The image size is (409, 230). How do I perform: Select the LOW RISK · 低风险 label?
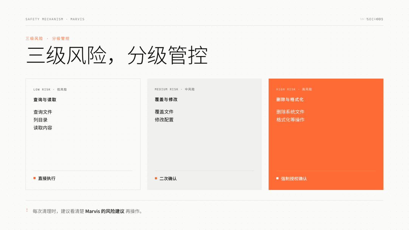coord(50,90)
